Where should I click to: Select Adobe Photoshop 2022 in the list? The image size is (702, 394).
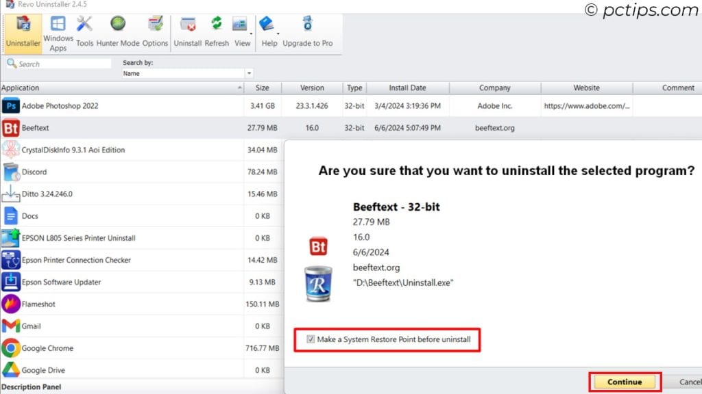pos(62,105)
